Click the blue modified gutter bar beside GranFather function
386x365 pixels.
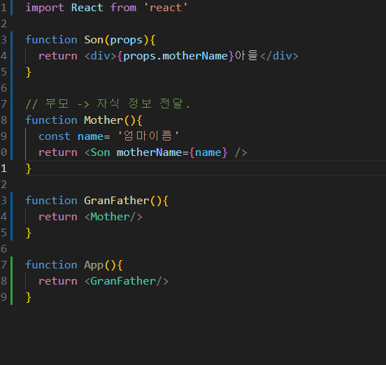click(12, 216)
